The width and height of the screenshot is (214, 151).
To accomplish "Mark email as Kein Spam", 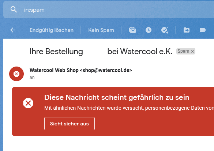I will pyautogui.click(x=101, y=30).
